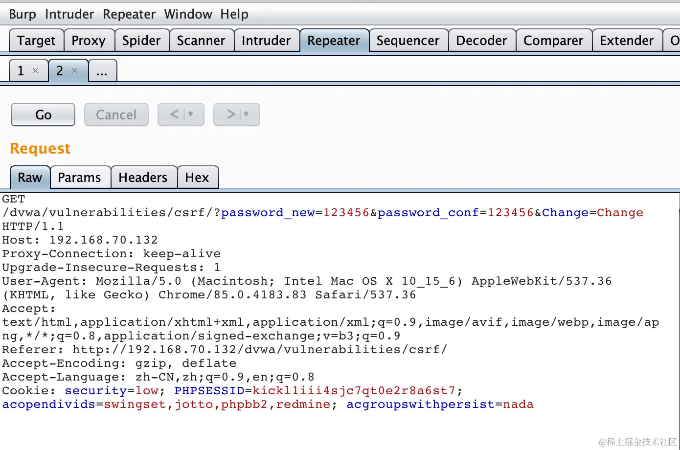Switch to the Comparer tab

(x=553, y=40)
